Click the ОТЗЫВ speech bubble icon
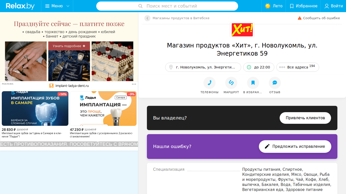 click(x=275, y=83)
